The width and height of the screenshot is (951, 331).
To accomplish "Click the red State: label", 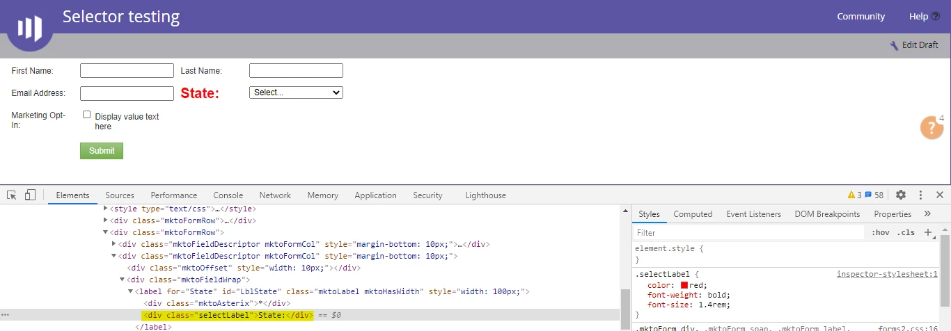I will (200, 93).
